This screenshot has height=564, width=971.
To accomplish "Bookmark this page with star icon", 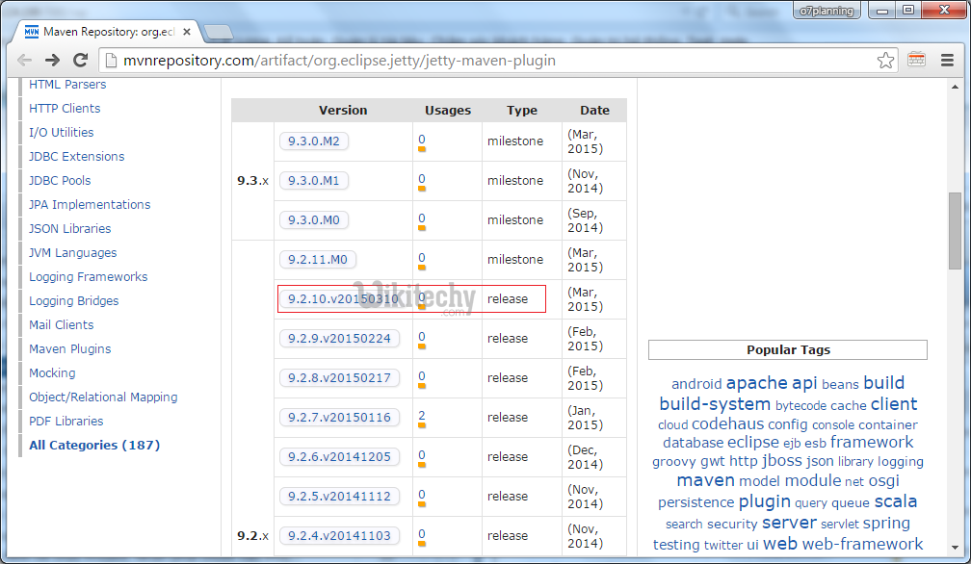I will point(885,60).
